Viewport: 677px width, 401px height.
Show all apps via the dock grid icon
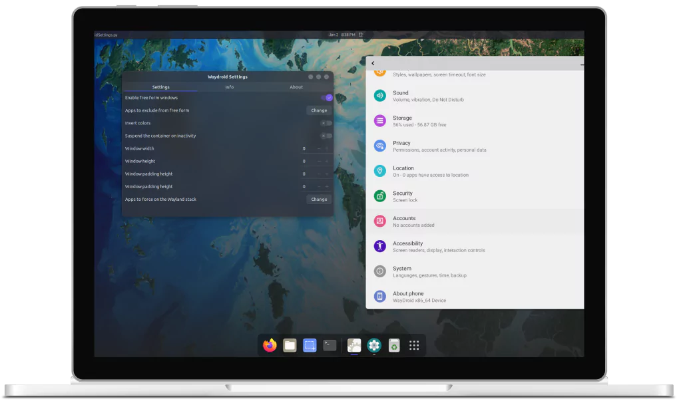[414, 345]
